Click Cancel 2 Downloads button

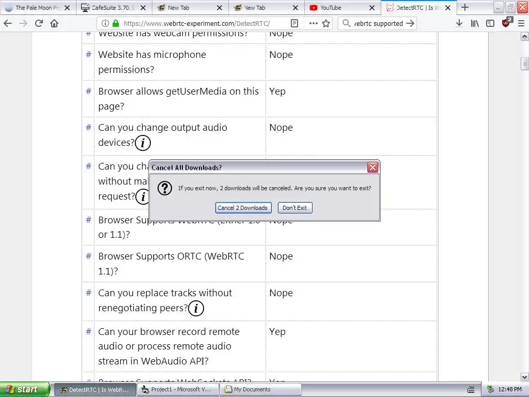[243, 208]
